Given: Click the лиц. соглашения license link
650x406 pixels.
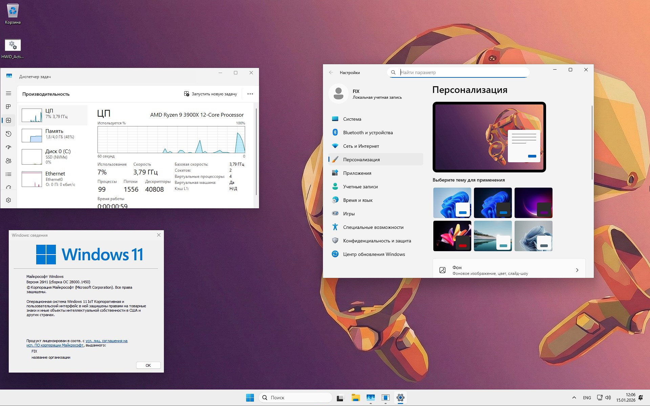Looking at the screenshot, I should (106, 341).
